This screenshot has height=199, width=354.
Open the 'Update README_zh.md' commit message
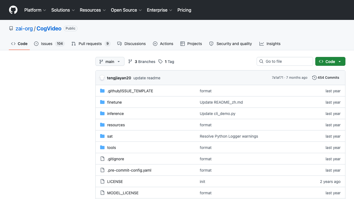[x=221, y=102]
